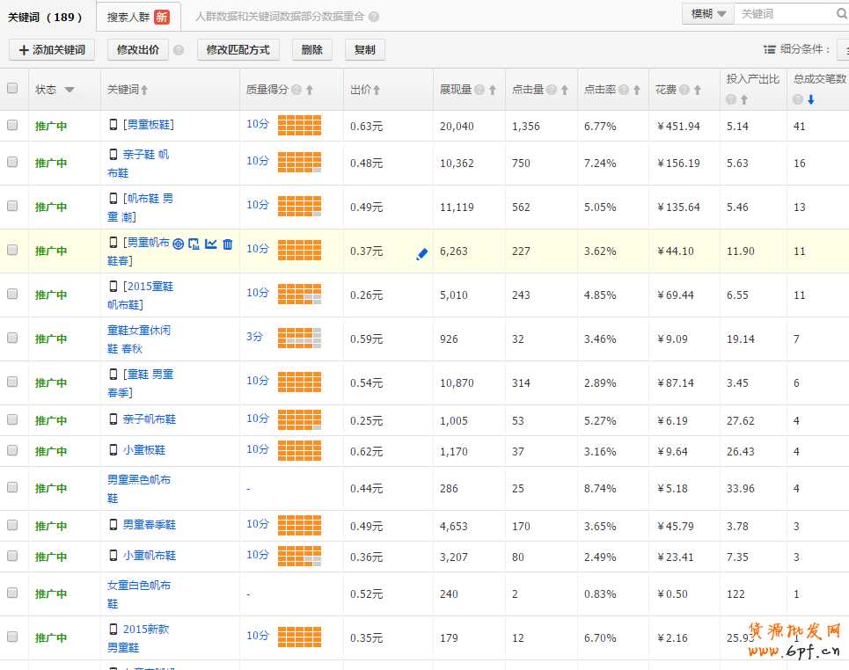Click the 3分 quality score bar
Image resolution: width=849 pixels, height=670 pixels.
pyautogui.click(x=299, y=338)
